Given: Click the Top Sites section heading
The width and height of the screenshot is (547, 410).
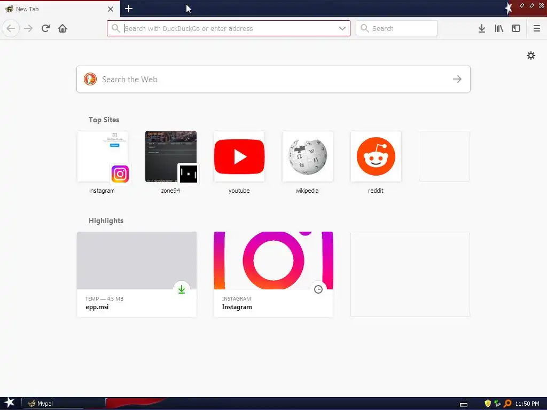Looking at the screenshot, I should pyautogui.click(x=104, y=120).
